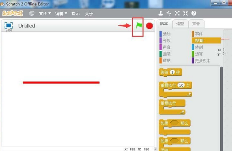The image size is (232, 151).
Task: Click the Untitled project name field
Action: (x=27, y=26)
